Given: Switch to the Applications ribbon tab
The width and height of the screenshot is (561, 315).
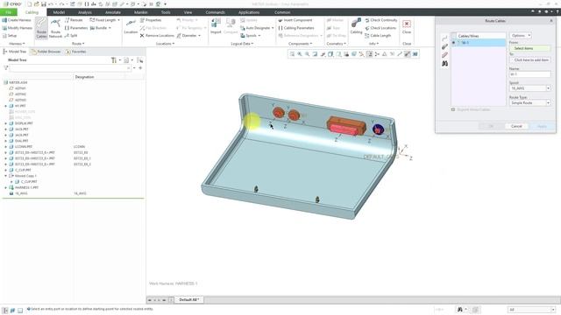Looking at the screenshot, I should pyautogui.click(x=249, y=12).
